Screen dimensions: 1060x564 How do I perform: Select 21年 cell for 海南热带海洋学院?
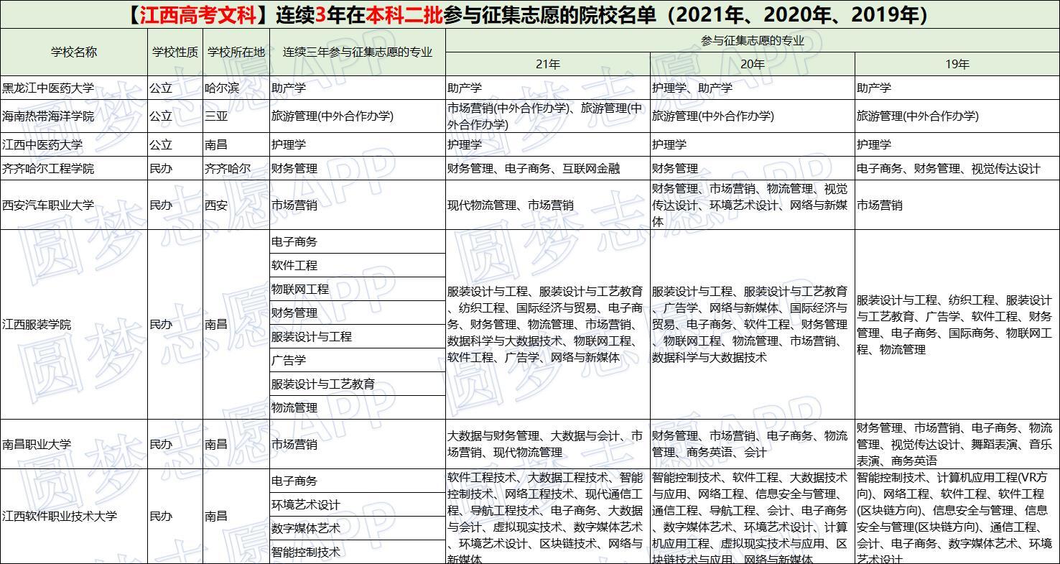click(x=548, y=116)
